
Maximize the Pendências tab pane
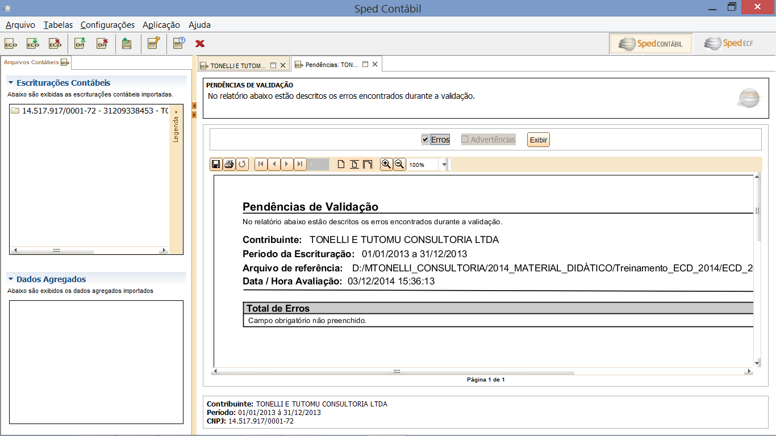click(x=365, y=65)
